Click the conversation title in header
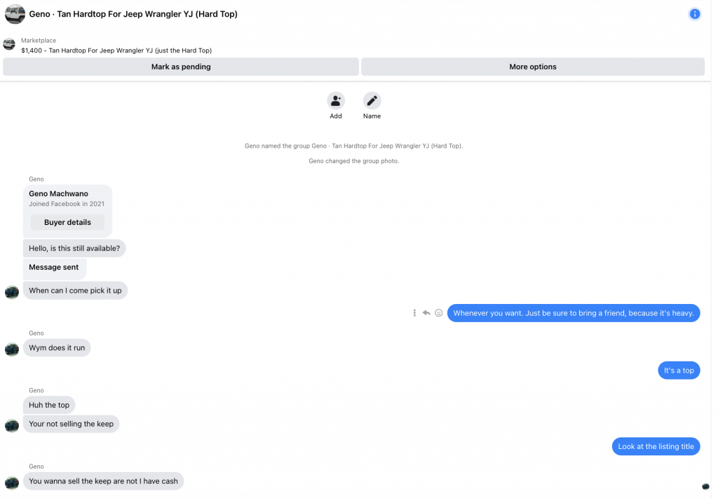The height and width of the screenshot is (498, 718). 133,14
